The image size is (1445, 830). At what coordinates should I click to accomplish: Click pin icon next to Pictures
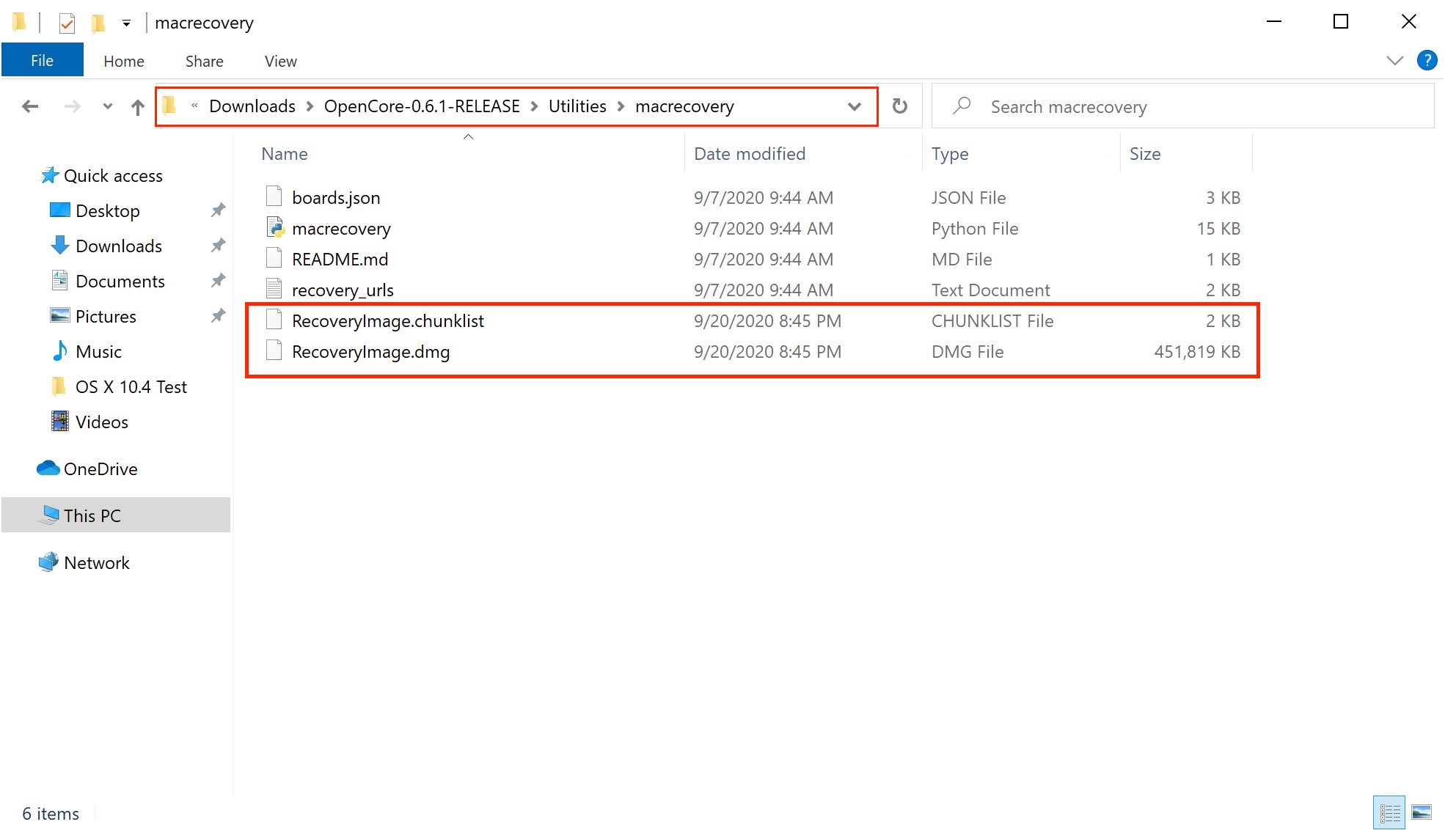click(x=218, y=317)
